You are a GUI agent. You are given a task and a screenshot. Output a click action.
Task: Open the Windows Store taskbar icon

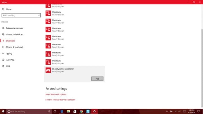coord(75,111)
